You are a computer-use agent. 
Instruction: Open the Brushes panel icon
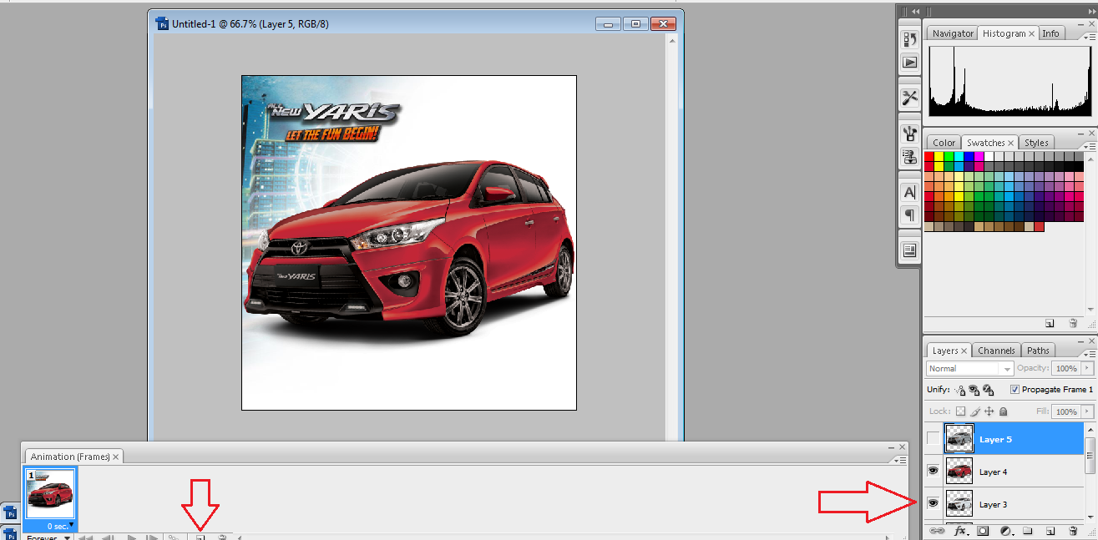click(910, 134)
